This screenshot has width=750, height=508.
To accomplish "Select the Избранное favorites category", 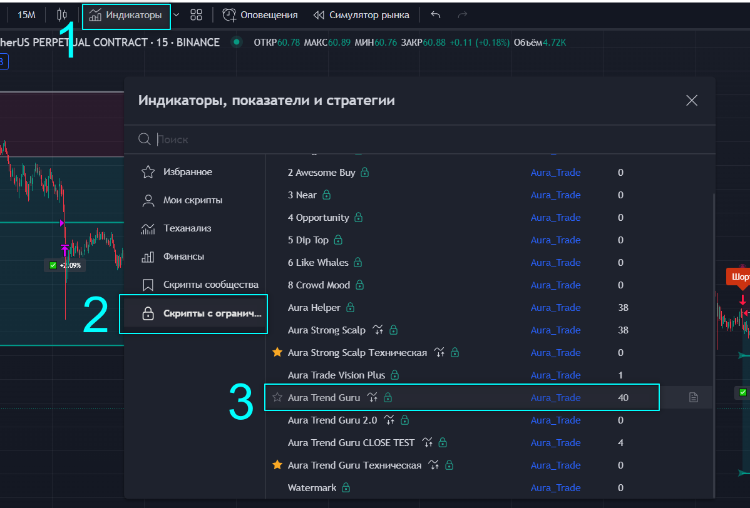I will pyautogui.click(x=187, y=172).
